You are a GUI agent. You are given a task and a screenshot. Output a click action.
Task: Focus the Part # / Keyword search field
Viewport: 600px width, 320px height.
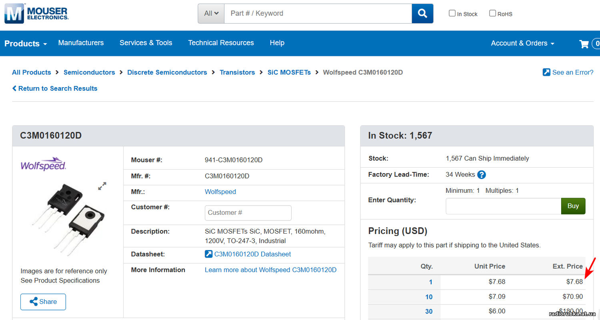[x=318, y=14]
